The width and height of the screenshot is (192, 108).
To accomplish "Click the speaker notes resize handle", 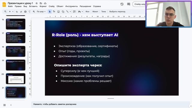I will point(111,98).
